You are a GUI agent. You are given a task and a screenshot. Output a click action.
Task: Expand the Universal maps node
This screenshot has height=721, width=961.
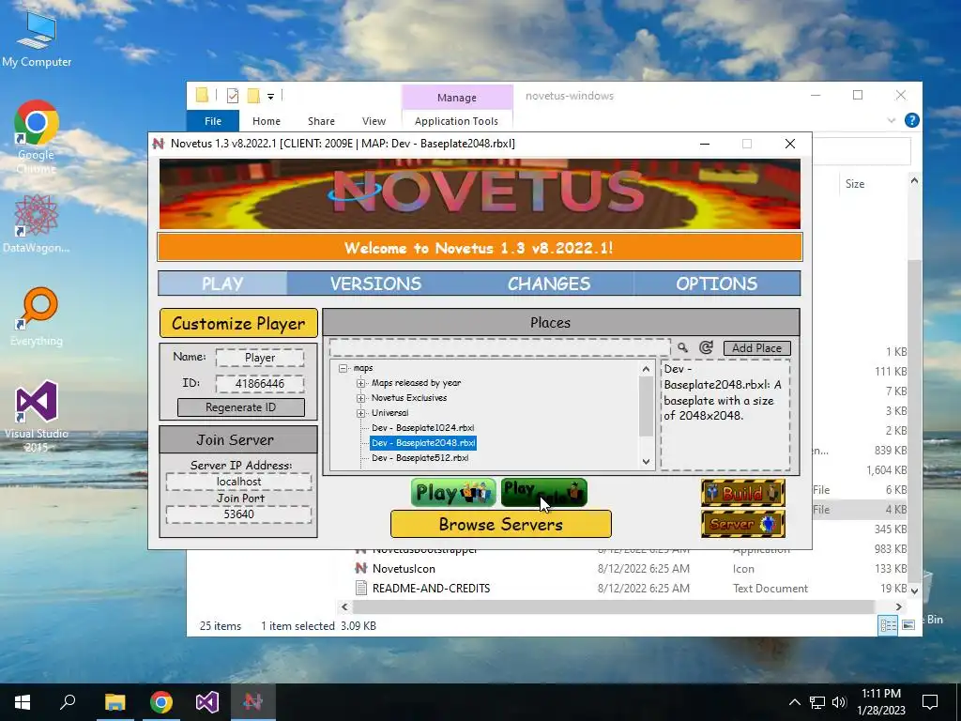(361, 413)
